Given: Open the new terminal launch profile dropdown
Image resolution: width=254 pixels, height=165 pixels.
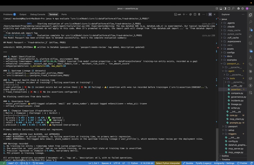Looking at the screenshot, I should click(x=187, y=14).
